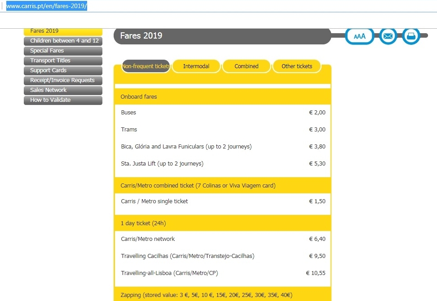
Task: Click the € 9,50 Cacilhas price
Action: pyautogui.click(x=317, y=256)
